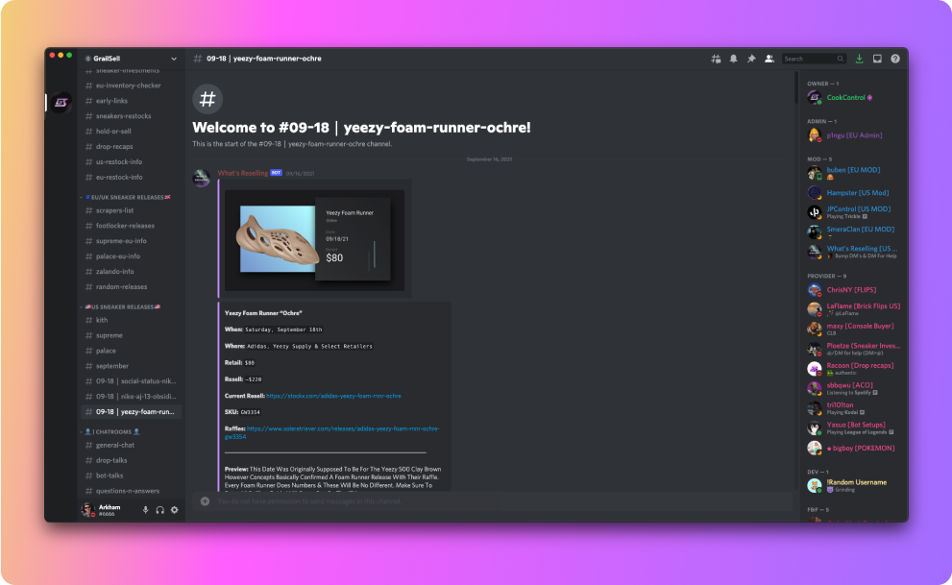Screen dimensions: 952x585
Task: Deafen audio with the headphones icon
Action: [159, 510]
